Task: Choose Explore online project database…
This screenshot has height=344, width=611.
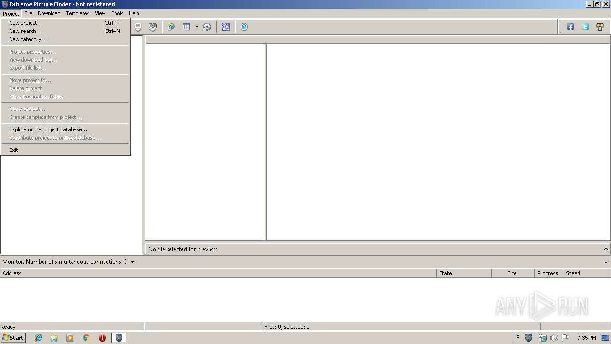Action: tap(65, 129)
